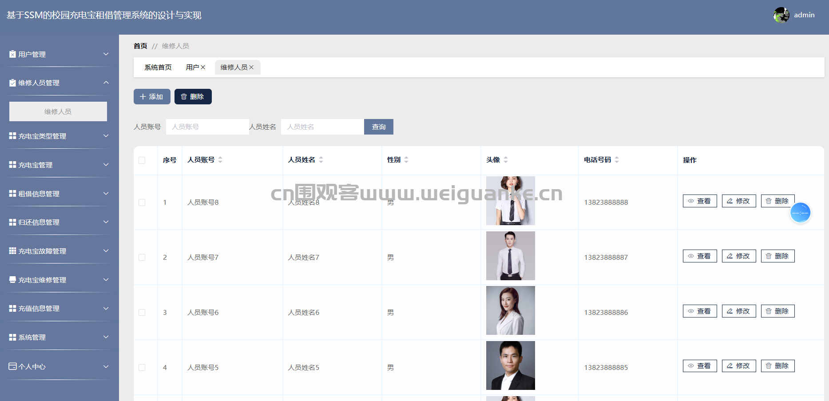Delete the 人员账号8 row
829x401 pixels.
778,201
